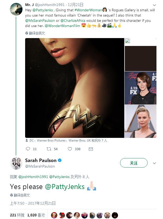Translate the original tweet from English
163x219 pixels.
[x=37, y=33]
